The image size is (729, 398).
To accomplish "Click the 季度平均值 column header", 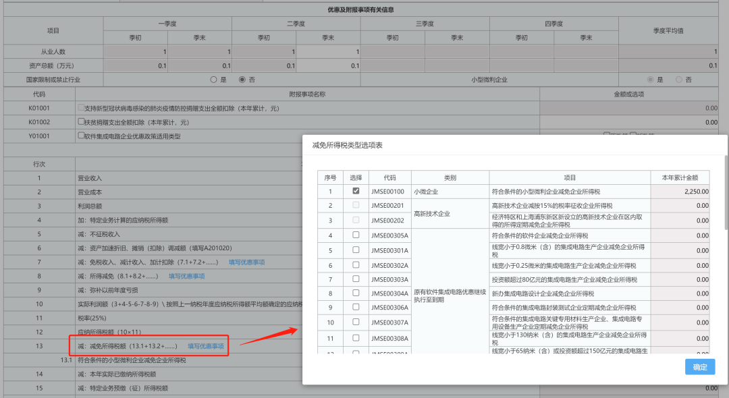I will click(x=668, y=30).
